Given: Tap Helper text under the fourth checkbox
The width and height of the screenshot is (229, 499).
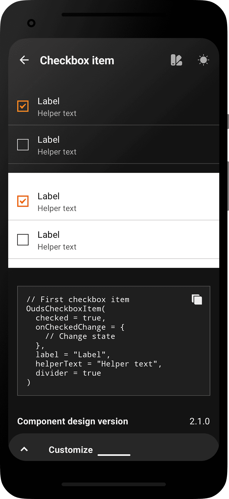Looking at the screenshot, I should click(57, 246).
